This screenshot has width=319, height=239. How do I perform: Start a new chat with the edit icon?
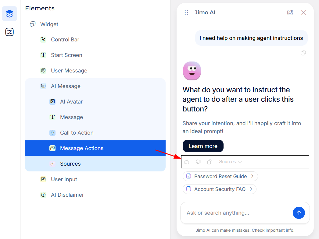pyautogui.click(x=290, y=12)
